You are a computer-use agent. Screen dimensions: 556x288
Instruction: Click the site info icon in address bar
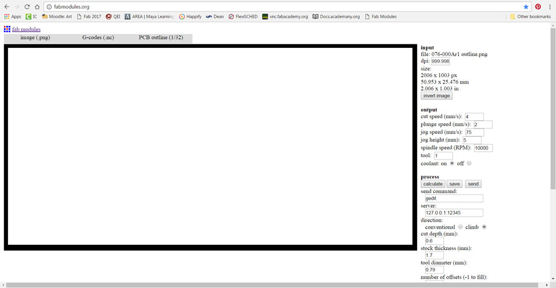(49, 7)
